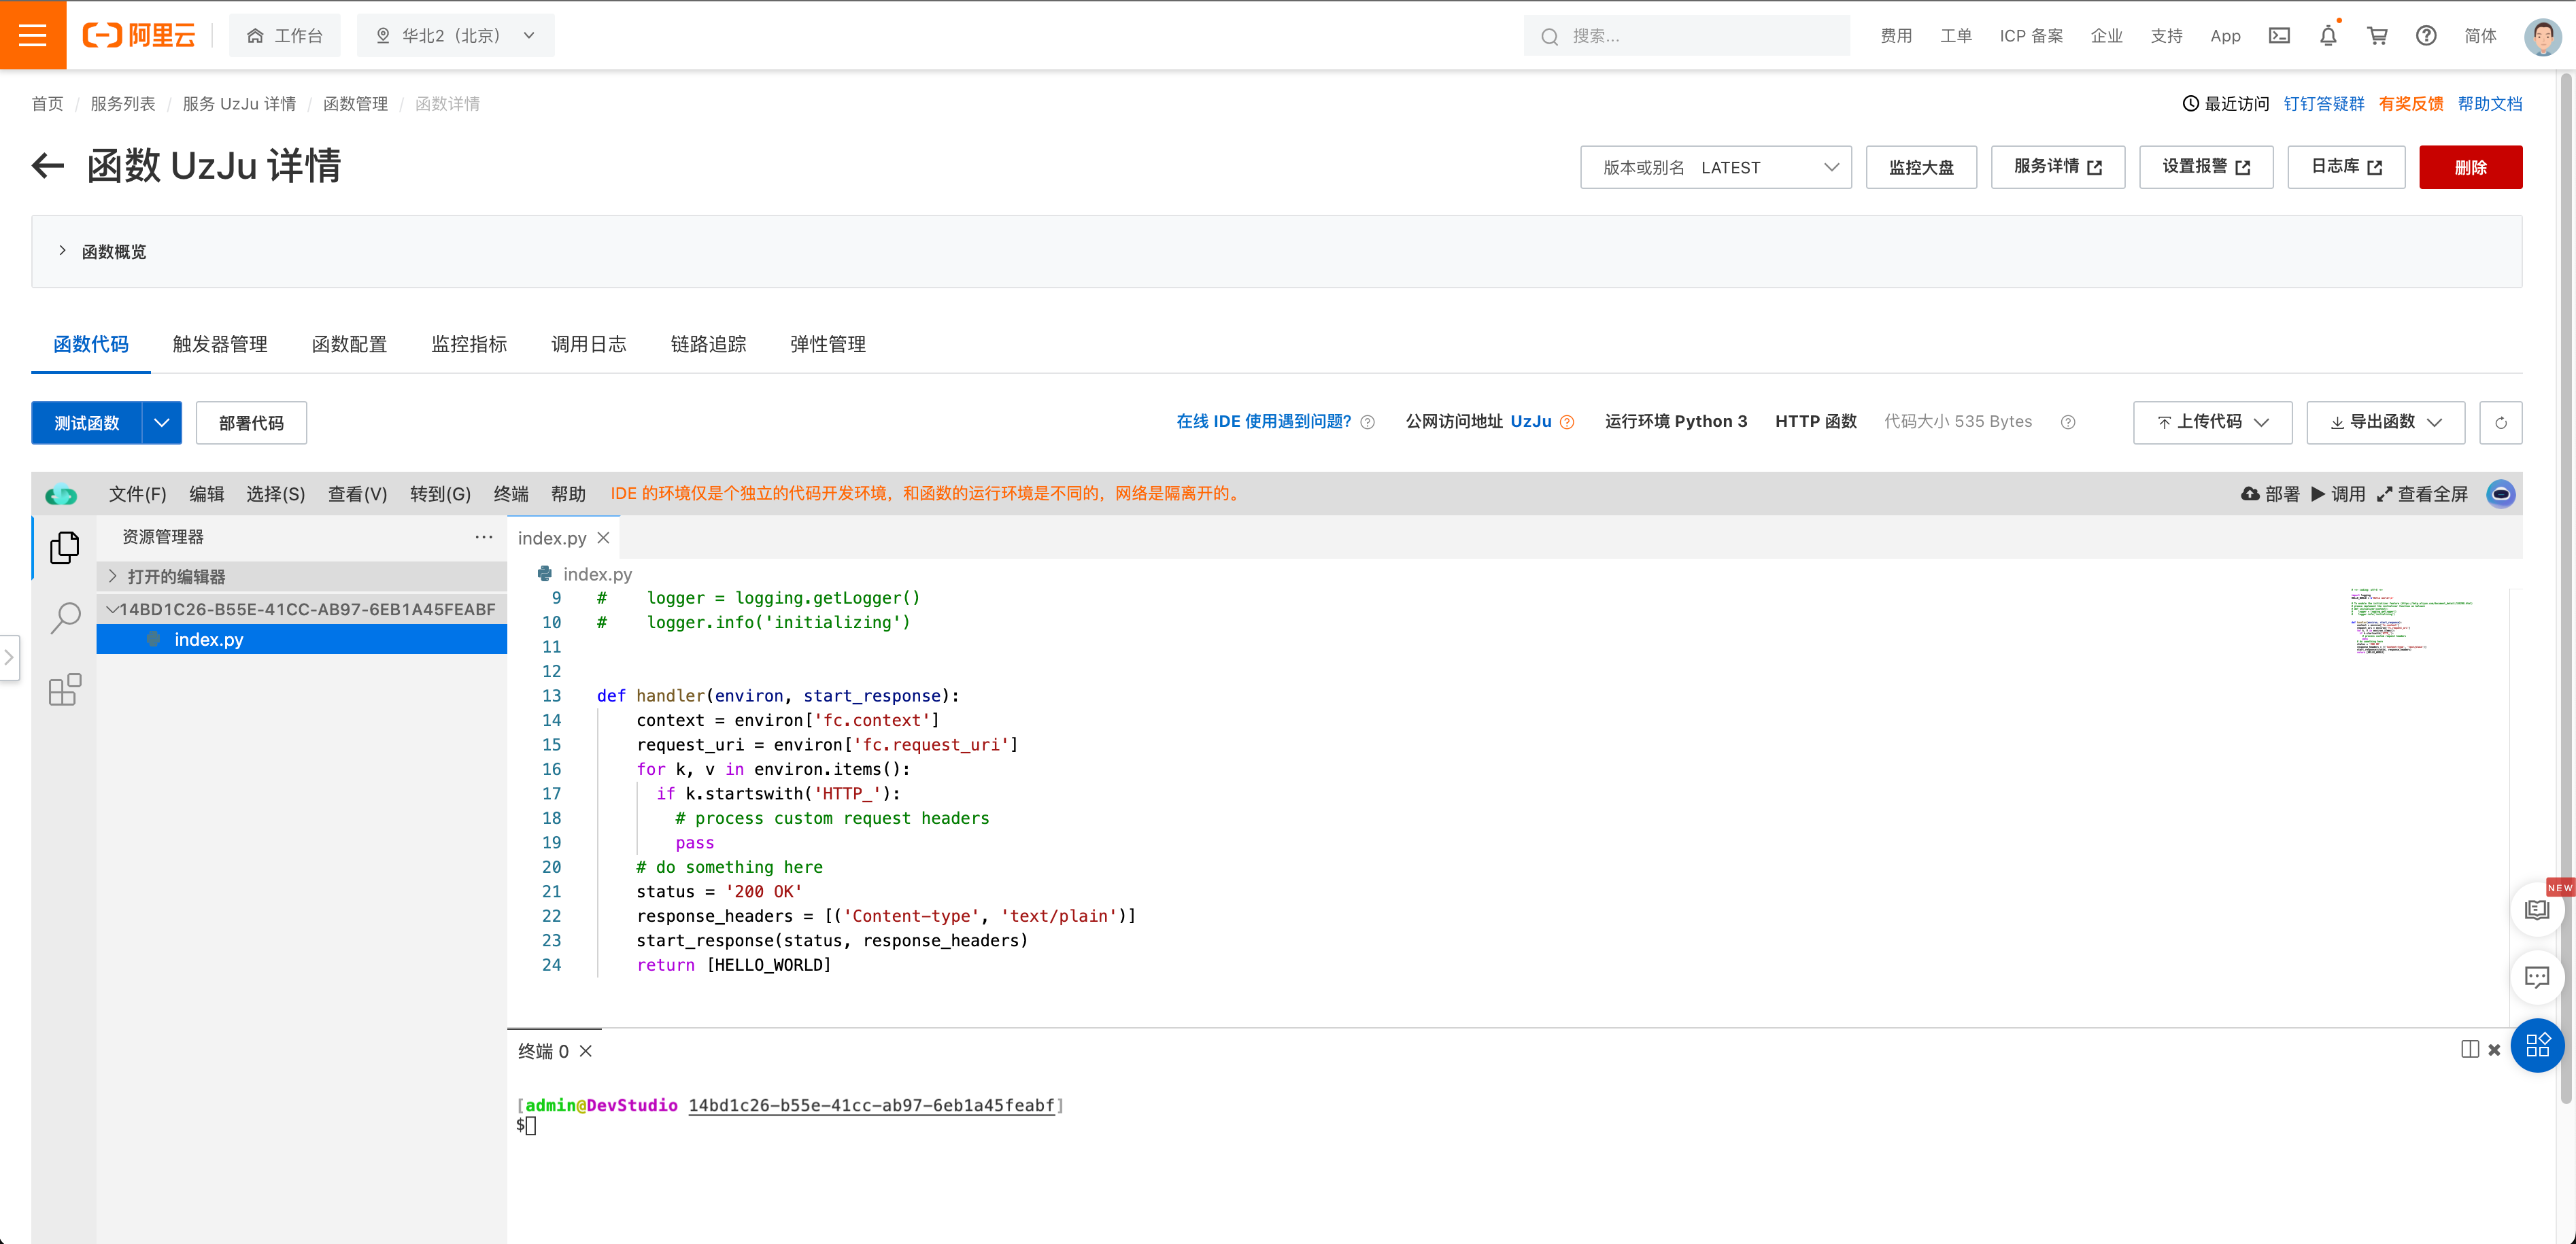Click the IDE cloud logo icon
Image resolution: width=2576 pixels, height=1244 pixels.
(x=61, y=494)
